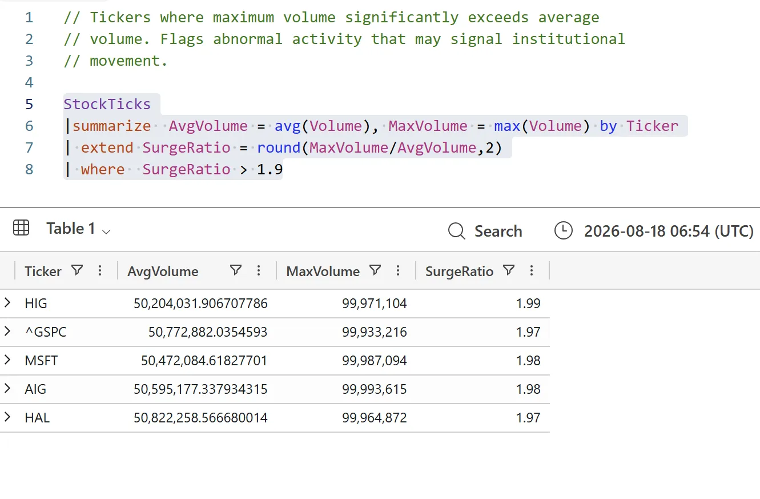Click the MaxVolume value 99,933,216
Screen dimensions: 760x499
pyautogui.click(x=375, y=332)
